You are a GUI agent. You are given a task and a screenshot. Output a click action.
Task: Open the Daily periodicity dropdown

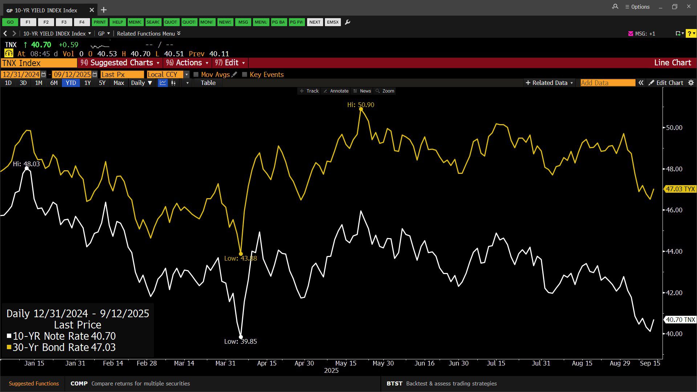(141, 83)
